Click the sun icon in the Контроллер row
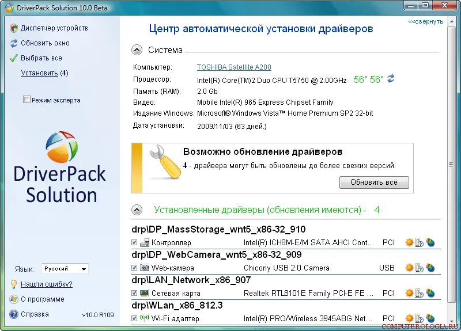Screen dimensions: 461x331 (x=409, y=242)
